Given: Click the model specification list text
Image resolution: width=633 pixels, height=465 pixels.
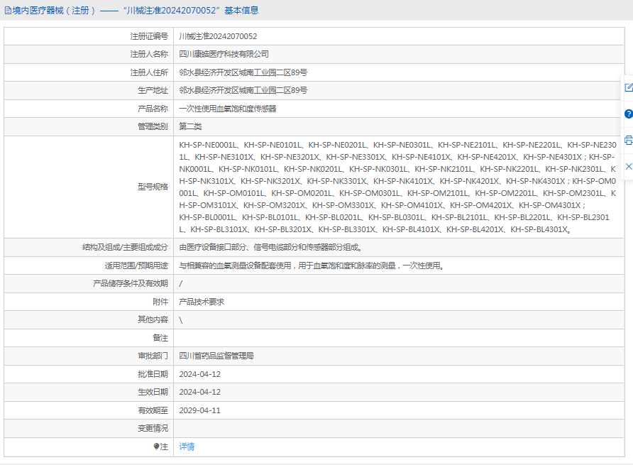Looking at the screenshot, I should coord(397,187).
